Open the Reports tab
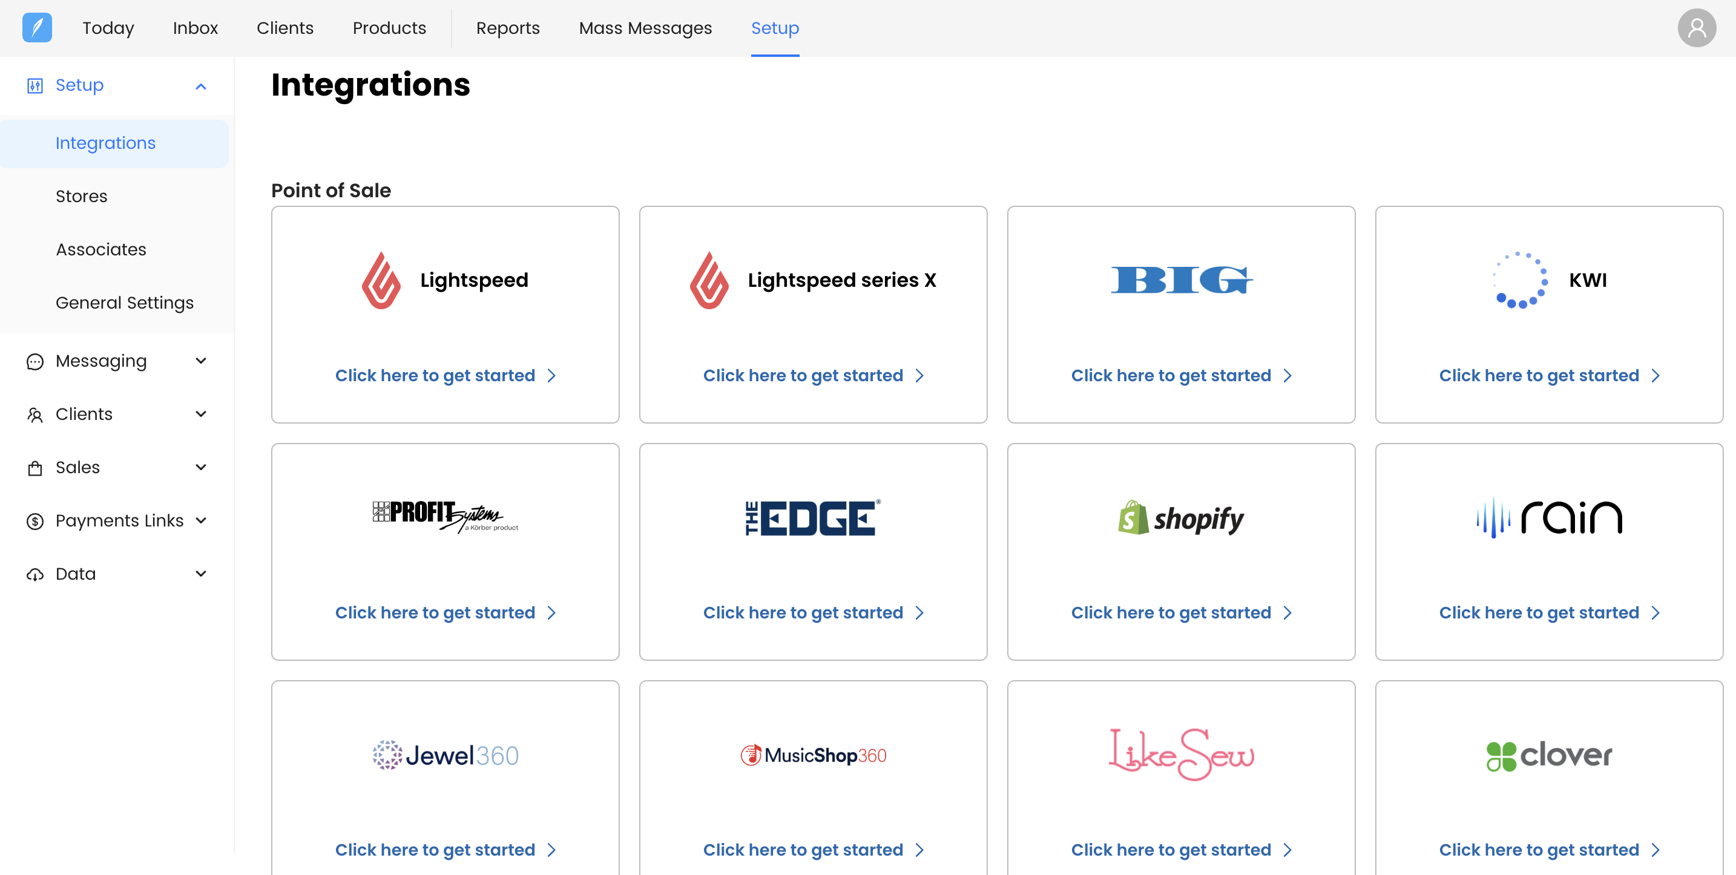This screenshot has width=1736, height=875. [507, 28]
